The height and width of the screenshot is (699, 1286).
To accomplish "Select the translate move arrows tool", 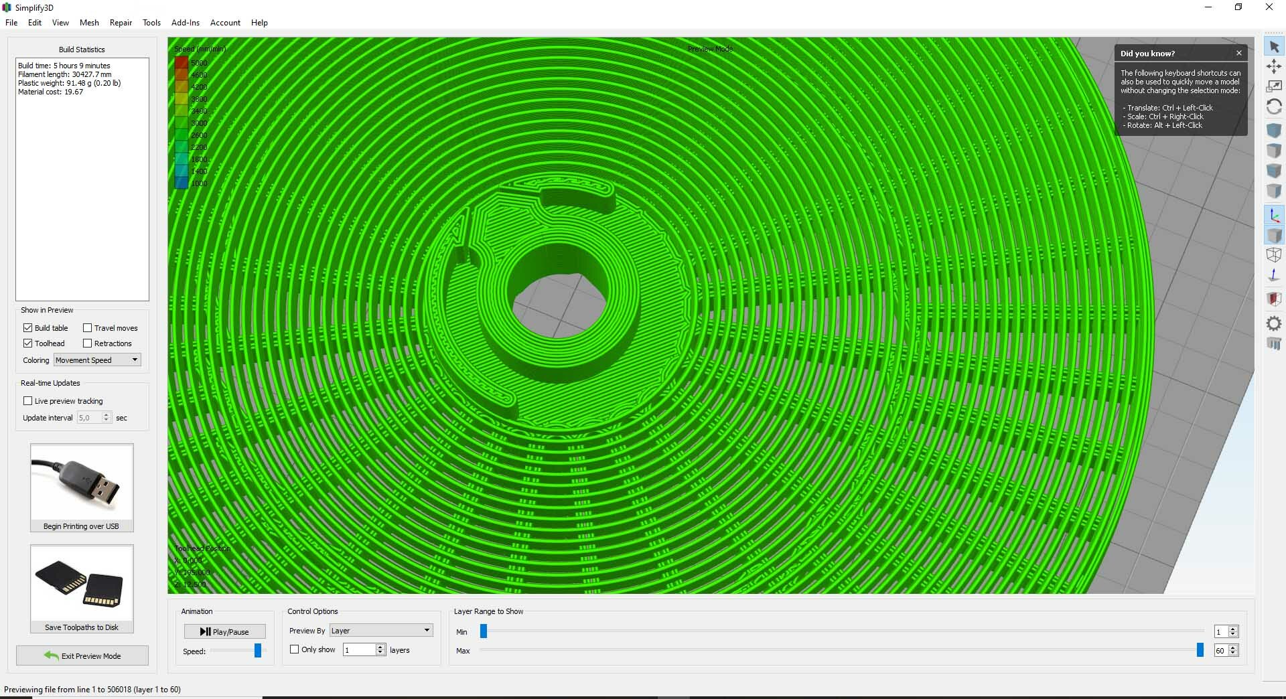I will point(1274,66).
